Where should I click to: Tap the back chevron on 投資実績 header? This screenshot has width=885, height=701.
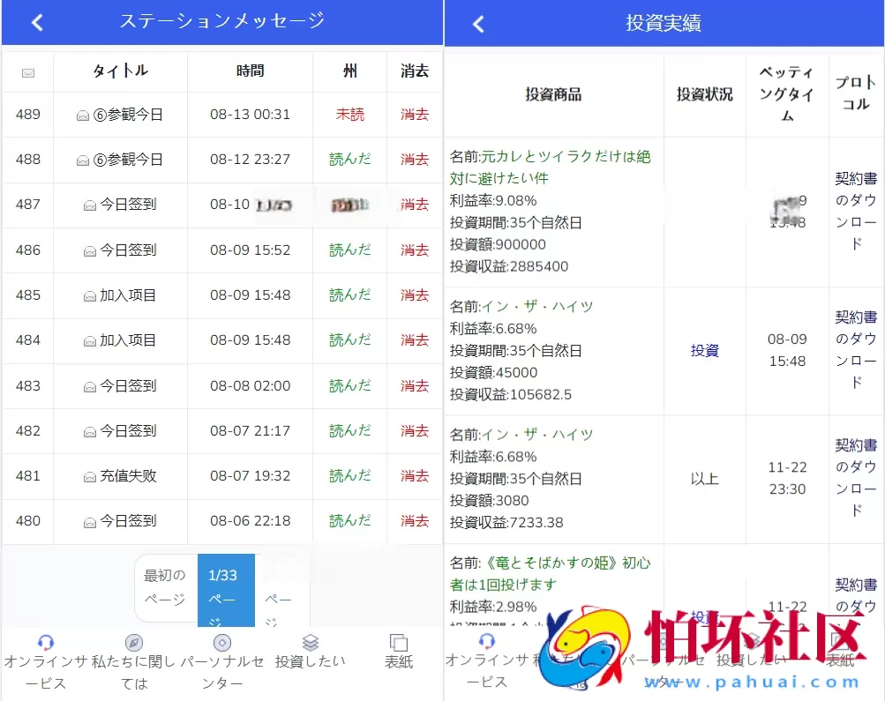pyautogui.click(x=476, y=22)
